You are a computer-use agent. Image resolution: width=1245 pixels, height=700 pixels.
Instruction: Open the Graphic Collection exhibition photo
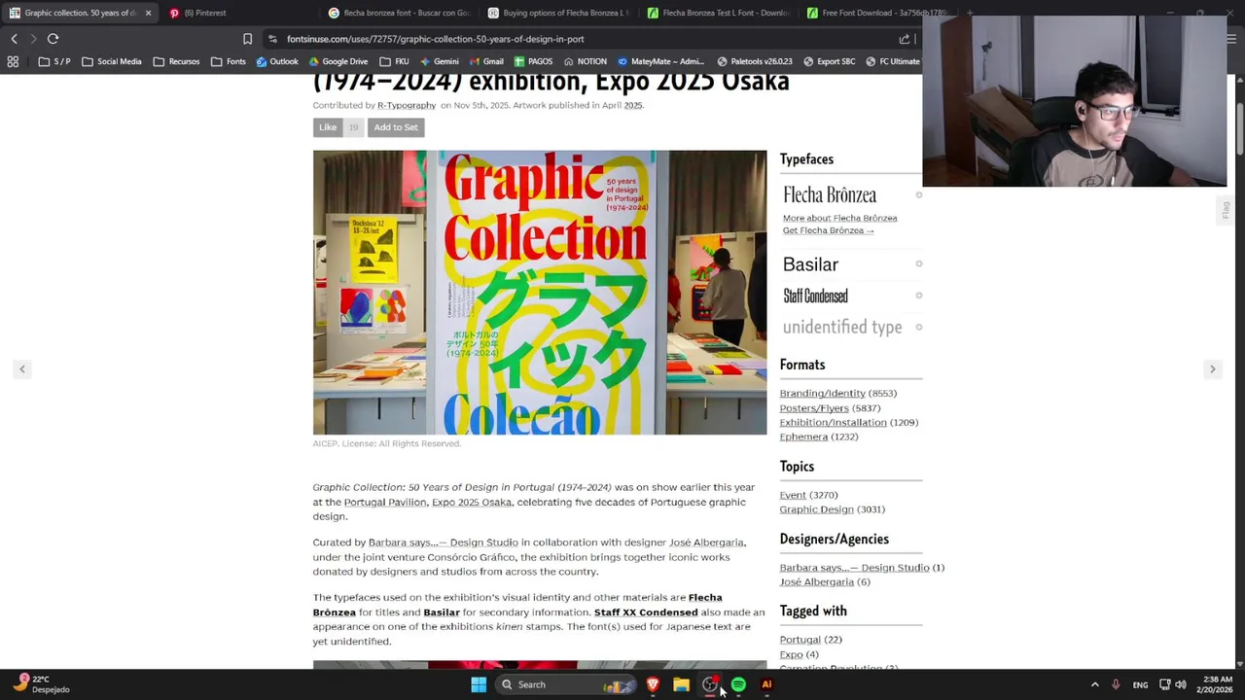[540, 293]
